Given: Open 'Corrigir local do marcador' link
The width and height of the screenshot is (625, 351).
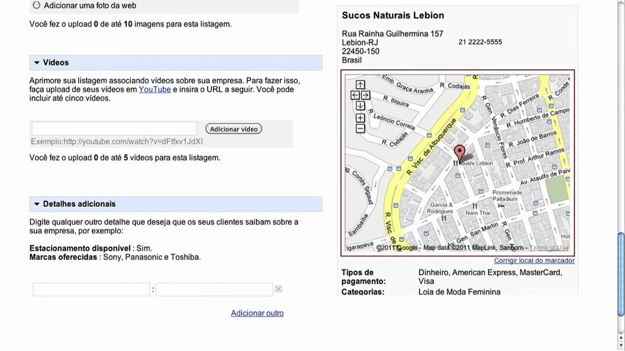Looking at the screenshot, I should (534, 260).
